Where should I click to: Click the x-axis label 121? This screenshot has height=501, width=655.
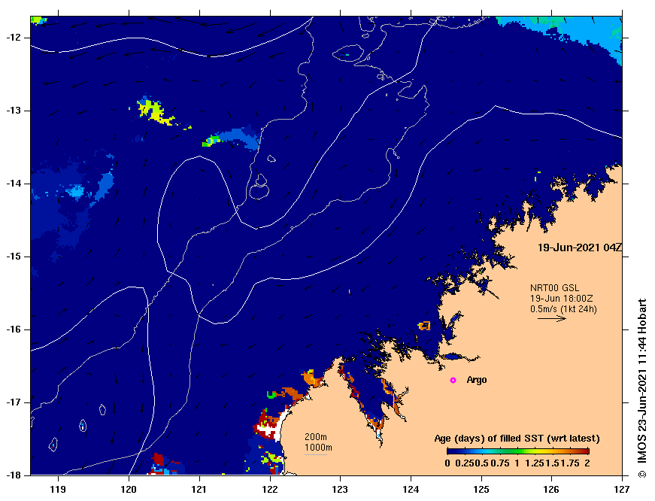coord(199,489)
